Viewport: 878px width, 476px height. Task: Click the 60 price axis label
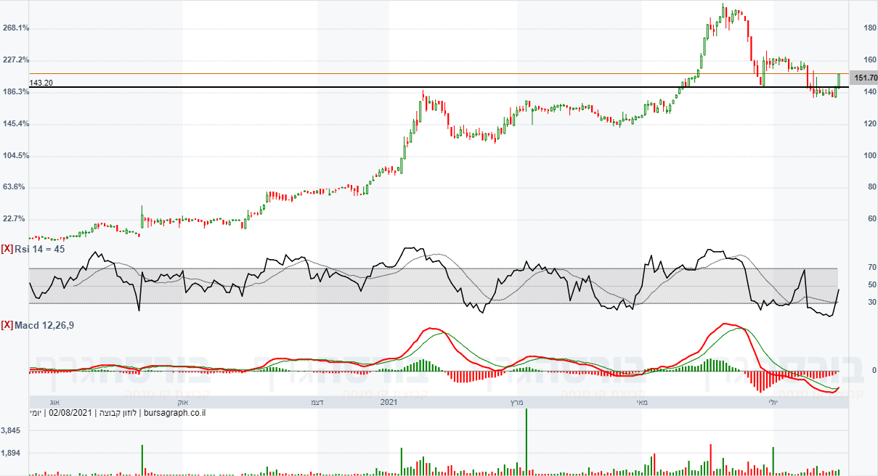click(x=872, y=219)
